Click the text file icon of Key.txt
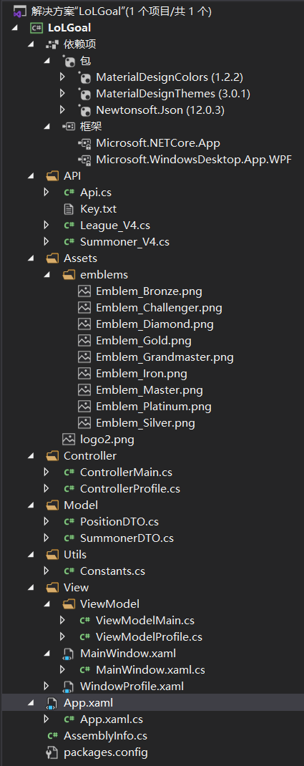The image size is (304, 766). (x=69, y=209)
